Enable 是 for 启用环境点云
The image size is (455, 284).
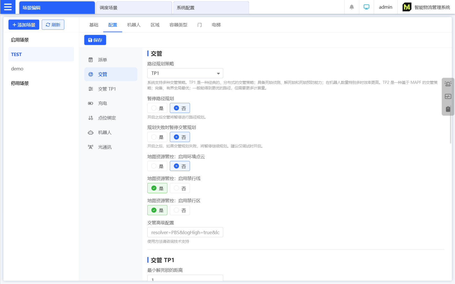click(x=157, y=166)
